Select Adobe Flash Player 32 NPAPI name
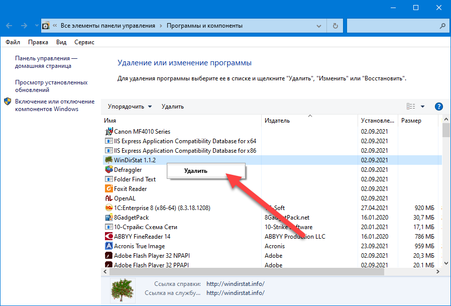Image resolution: width=451 pixels, height=306 pixels. pyautogui.click(x=152, y=256)
